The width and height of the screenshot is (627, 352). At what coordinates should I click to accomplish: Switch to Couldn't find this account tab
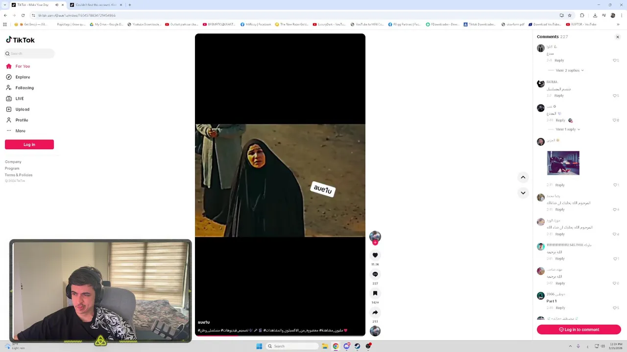coord(96,5)
